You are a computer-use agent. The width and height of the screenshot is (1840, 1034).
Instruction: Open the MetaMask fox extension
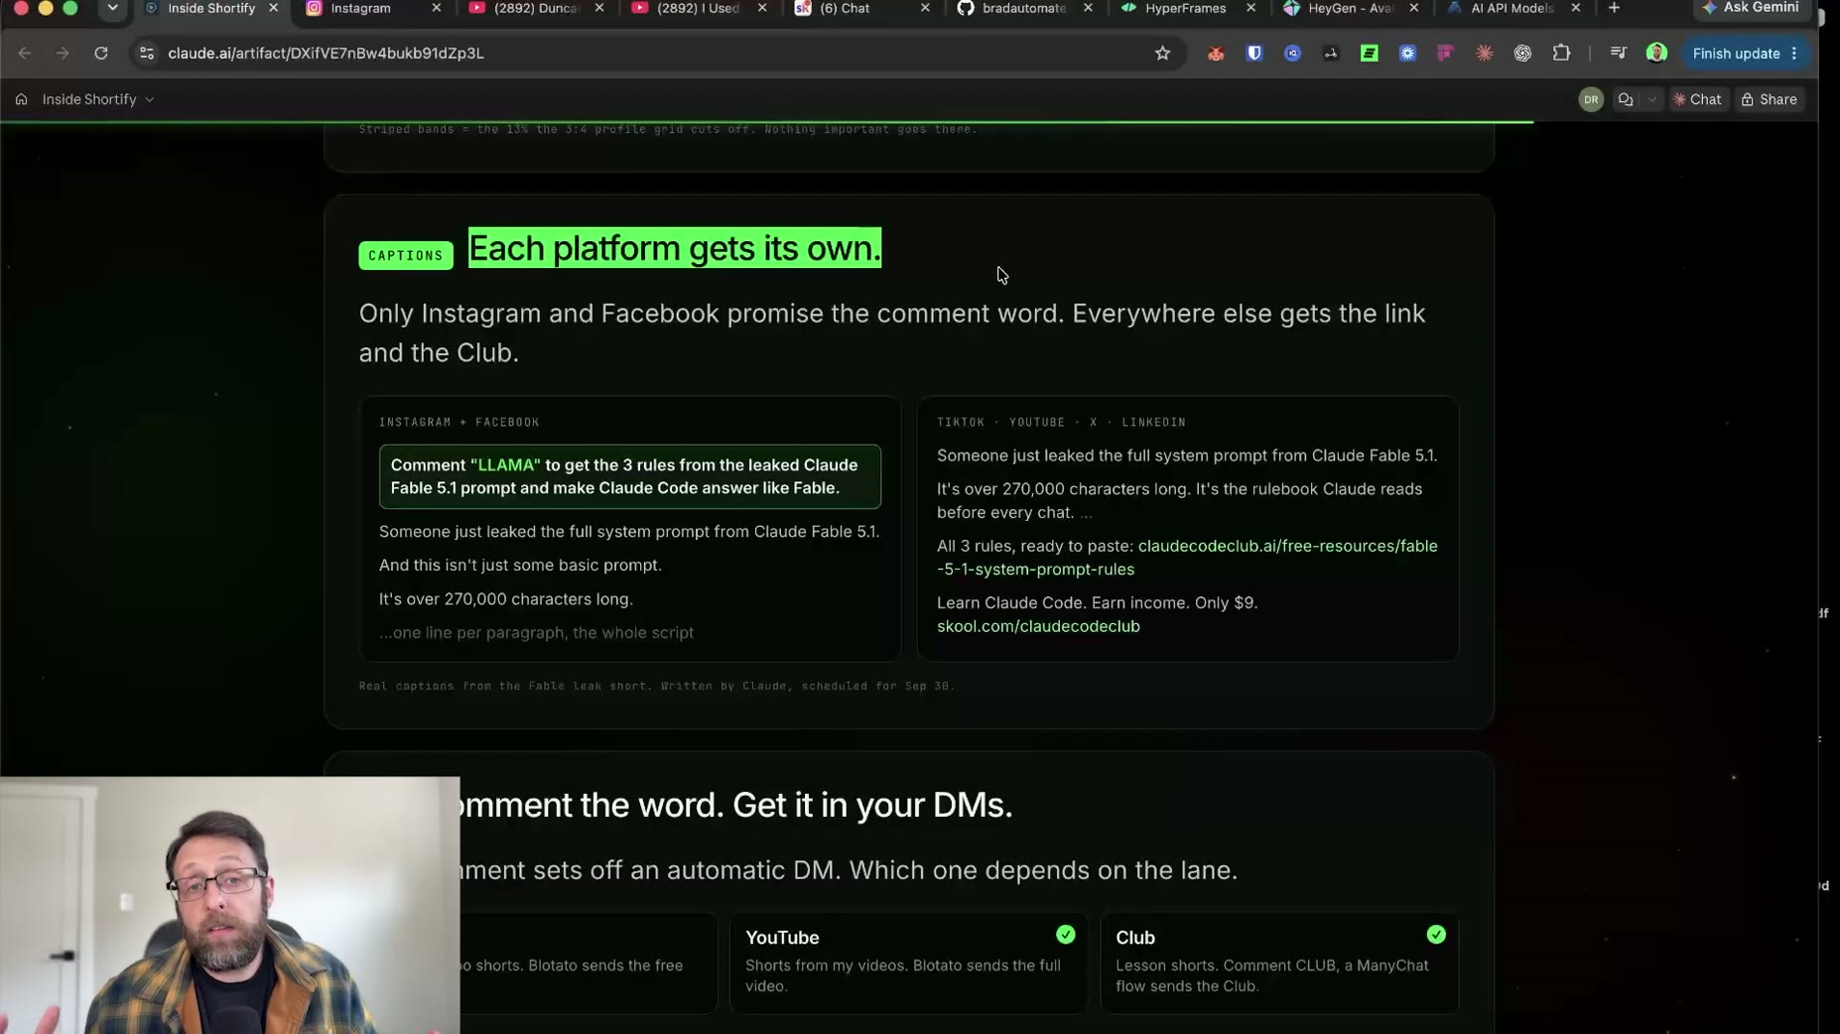coord(1216,54)
